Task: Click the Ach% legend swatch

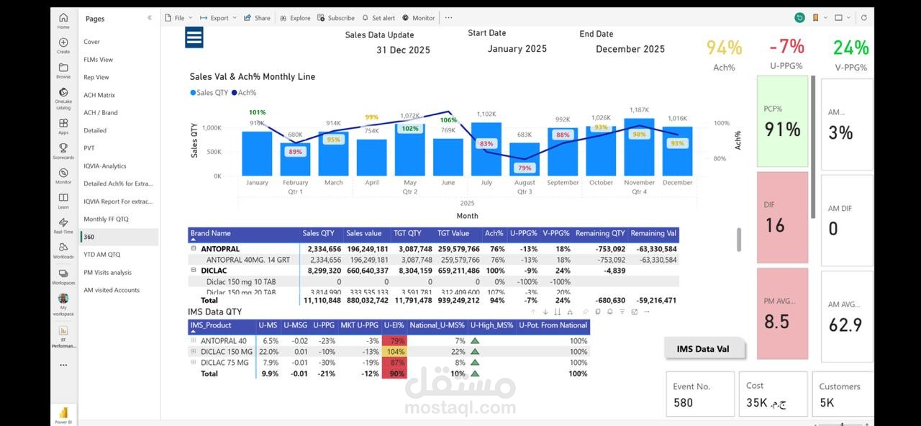Action: [234, 93]
